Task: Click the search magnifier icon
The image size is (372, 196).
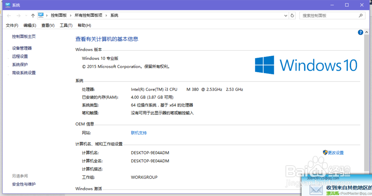Action: tap(360, 16)
